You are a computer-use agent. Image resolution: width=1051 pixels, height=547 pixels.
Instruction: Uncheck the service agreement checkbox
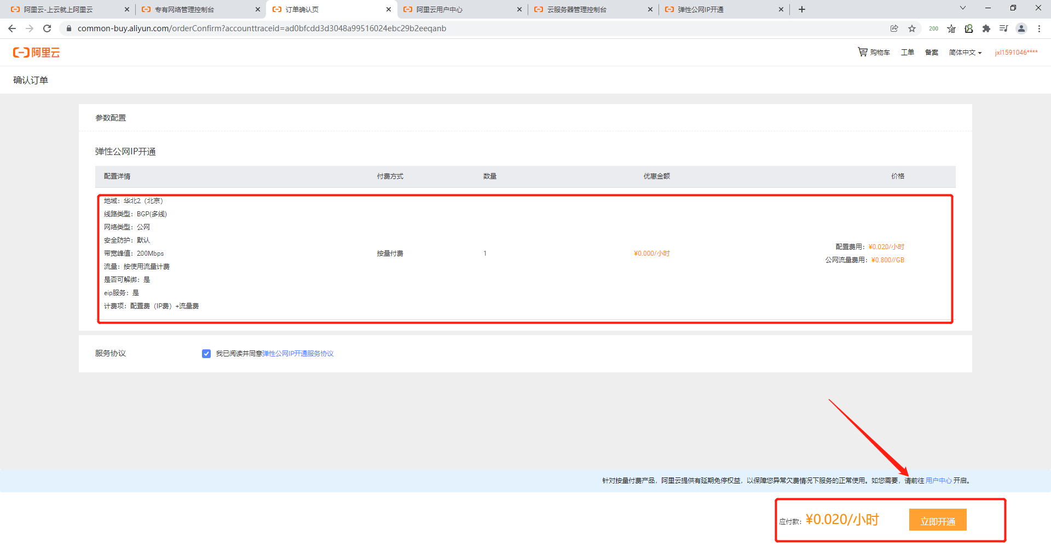206,354
